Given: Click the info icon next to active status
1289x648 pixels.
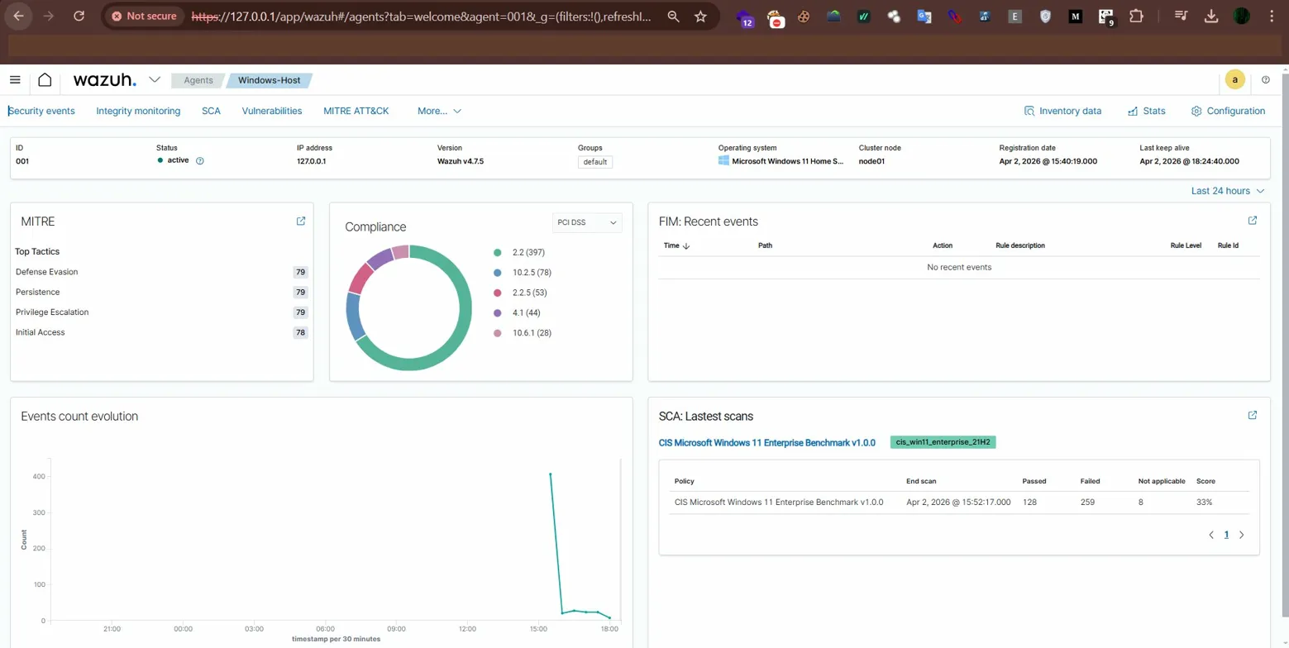Looking at the screenshot, I should 199,161.
